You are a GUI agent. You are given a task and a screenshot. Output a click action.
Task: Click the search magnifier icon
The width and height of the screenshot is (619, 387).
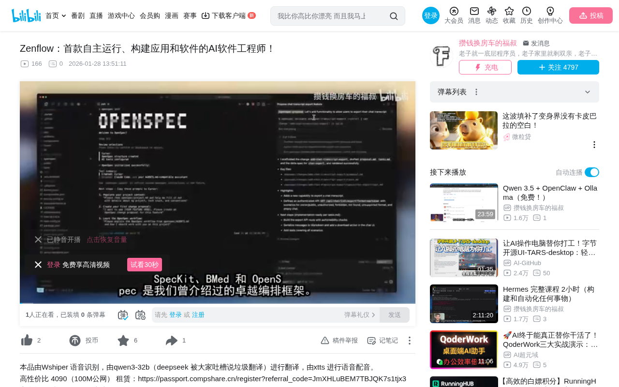tap(394, 16)
